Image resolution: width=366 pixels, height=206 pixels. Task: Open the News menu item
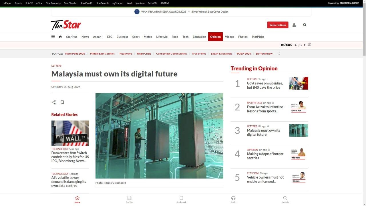85,37
